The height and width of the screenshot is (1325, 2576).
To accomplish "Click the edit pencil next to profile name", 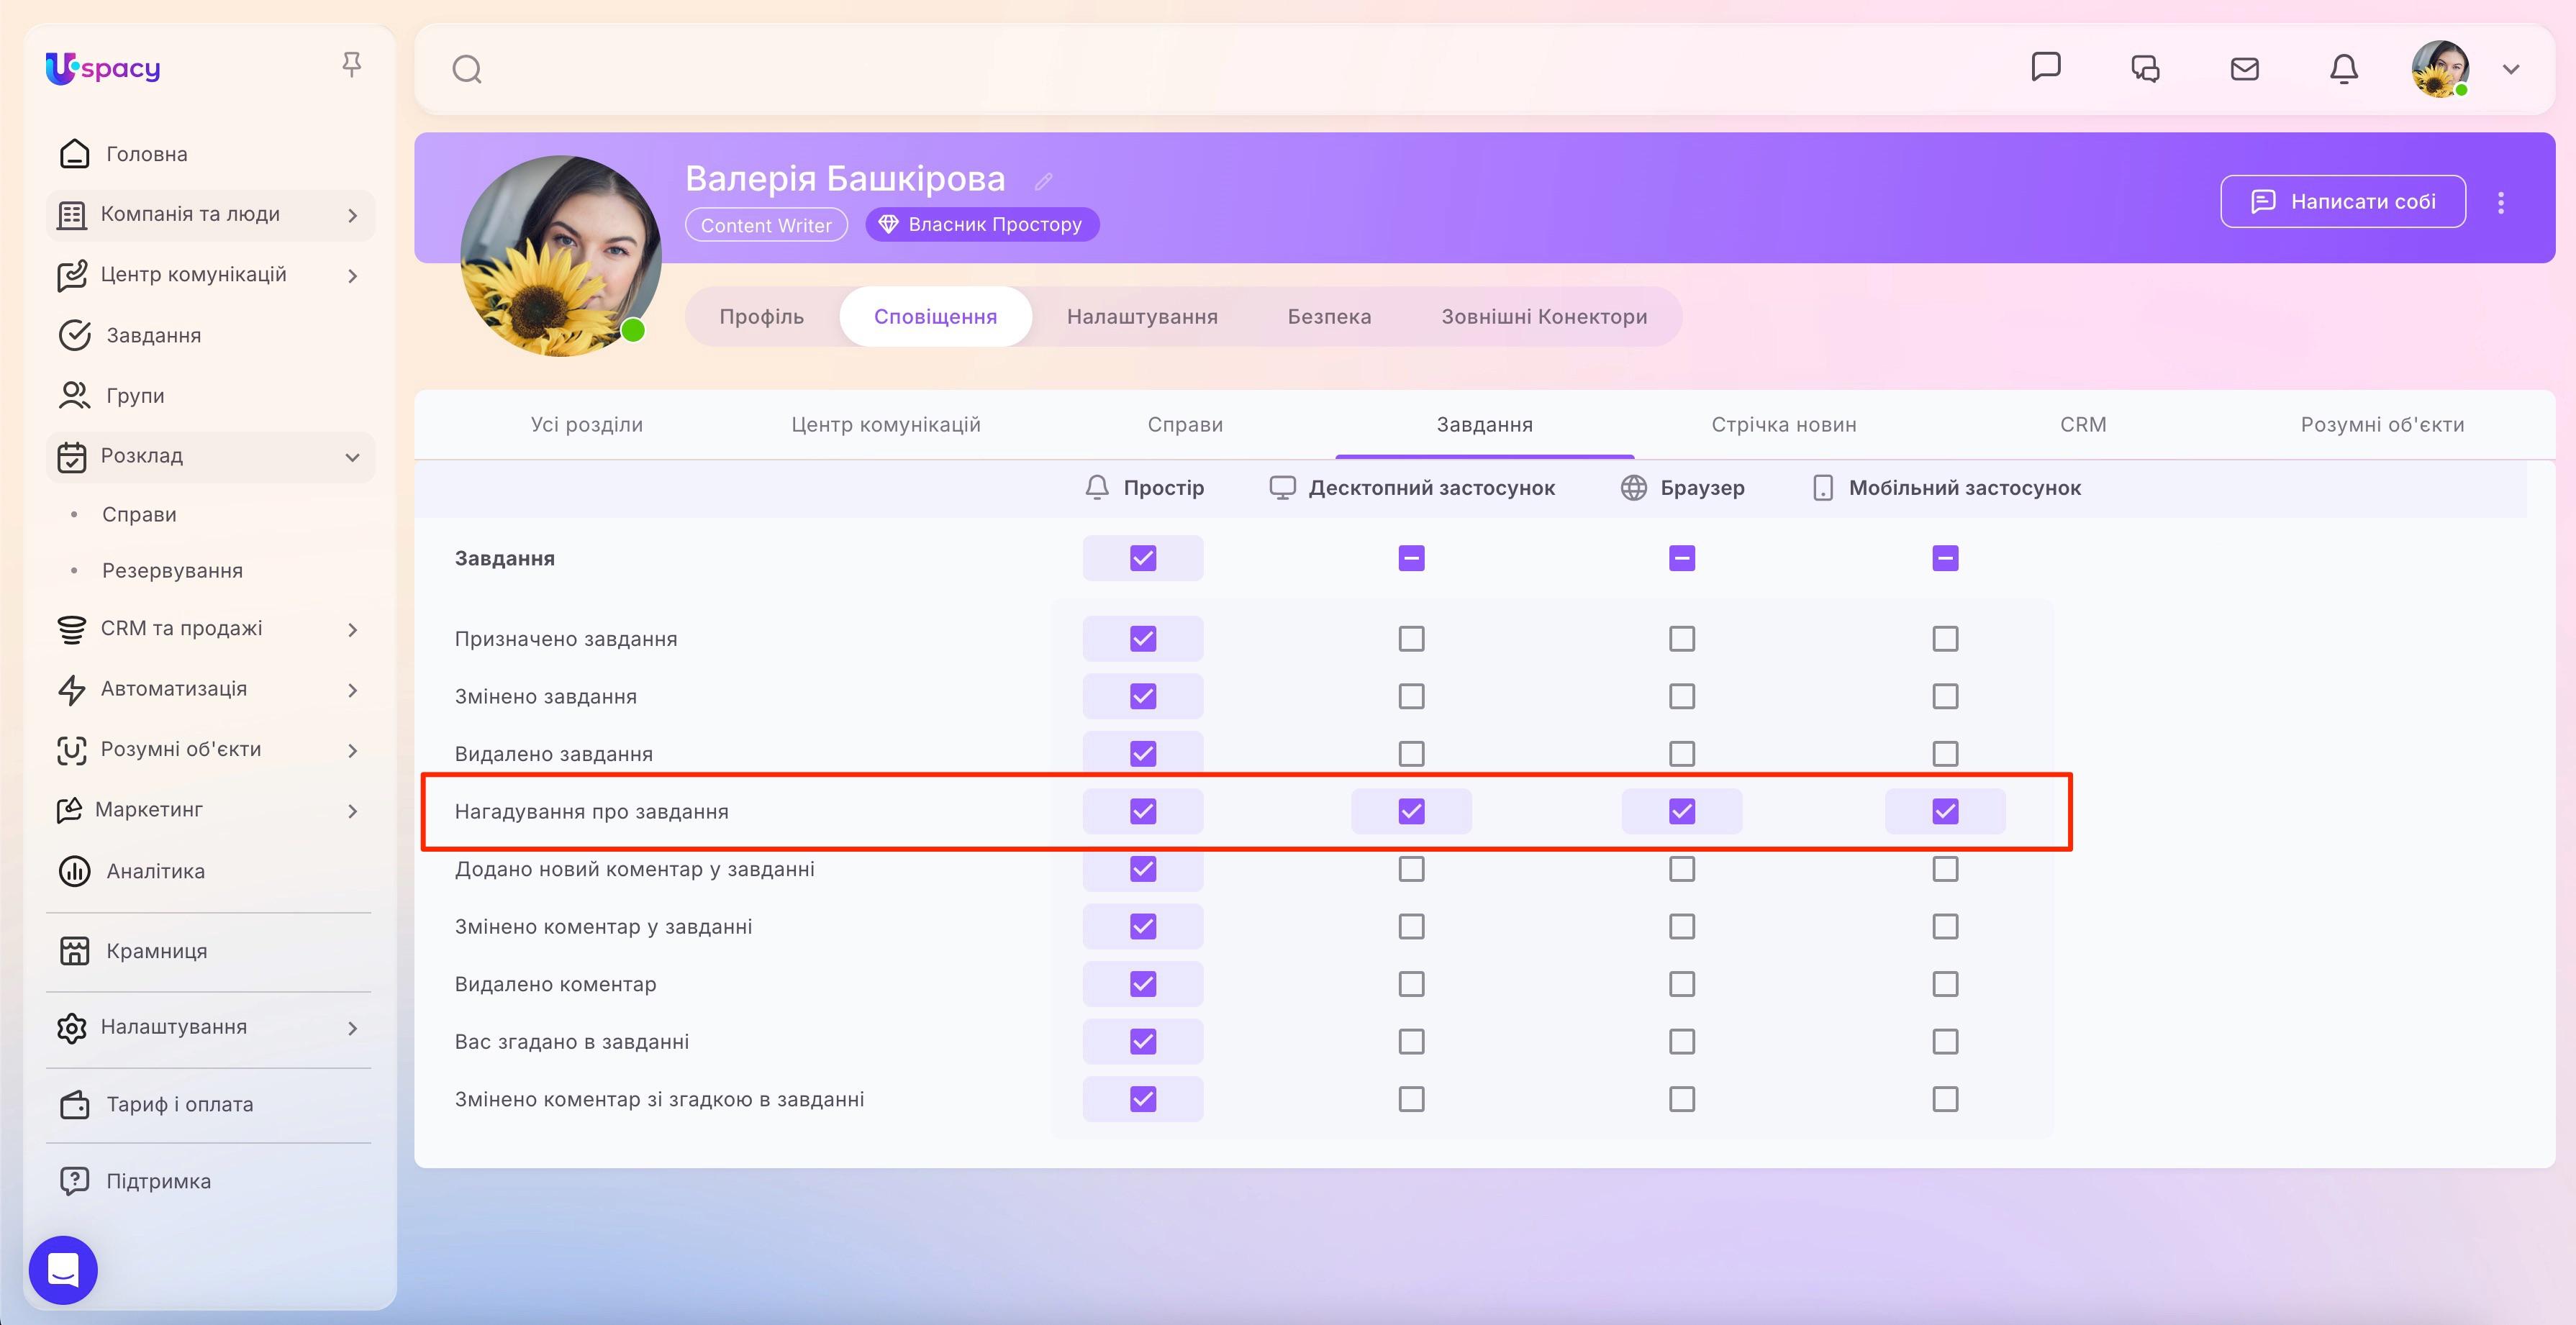I will click(1043, 181).
